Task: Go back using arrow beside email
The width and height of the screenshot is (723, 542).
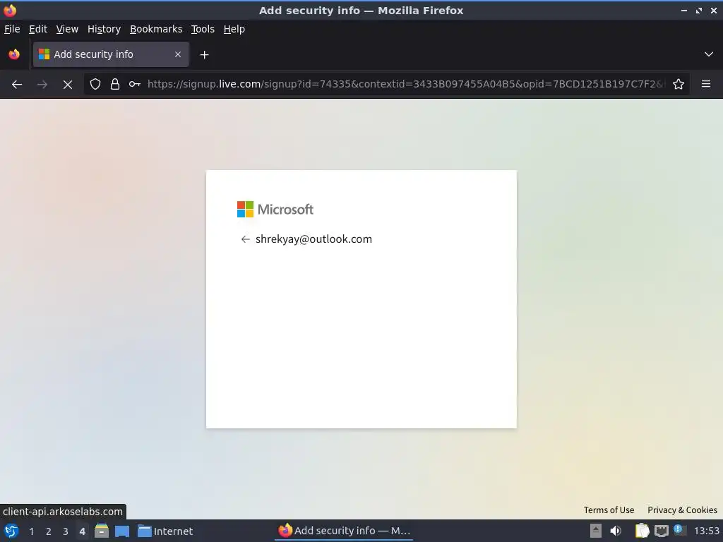Action: [245, 239]
